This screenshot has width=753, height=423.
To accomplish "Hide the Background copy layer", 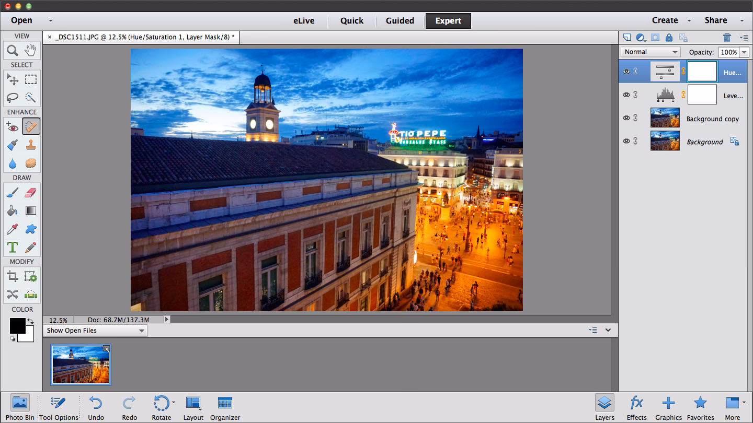I will pos(626,118).
